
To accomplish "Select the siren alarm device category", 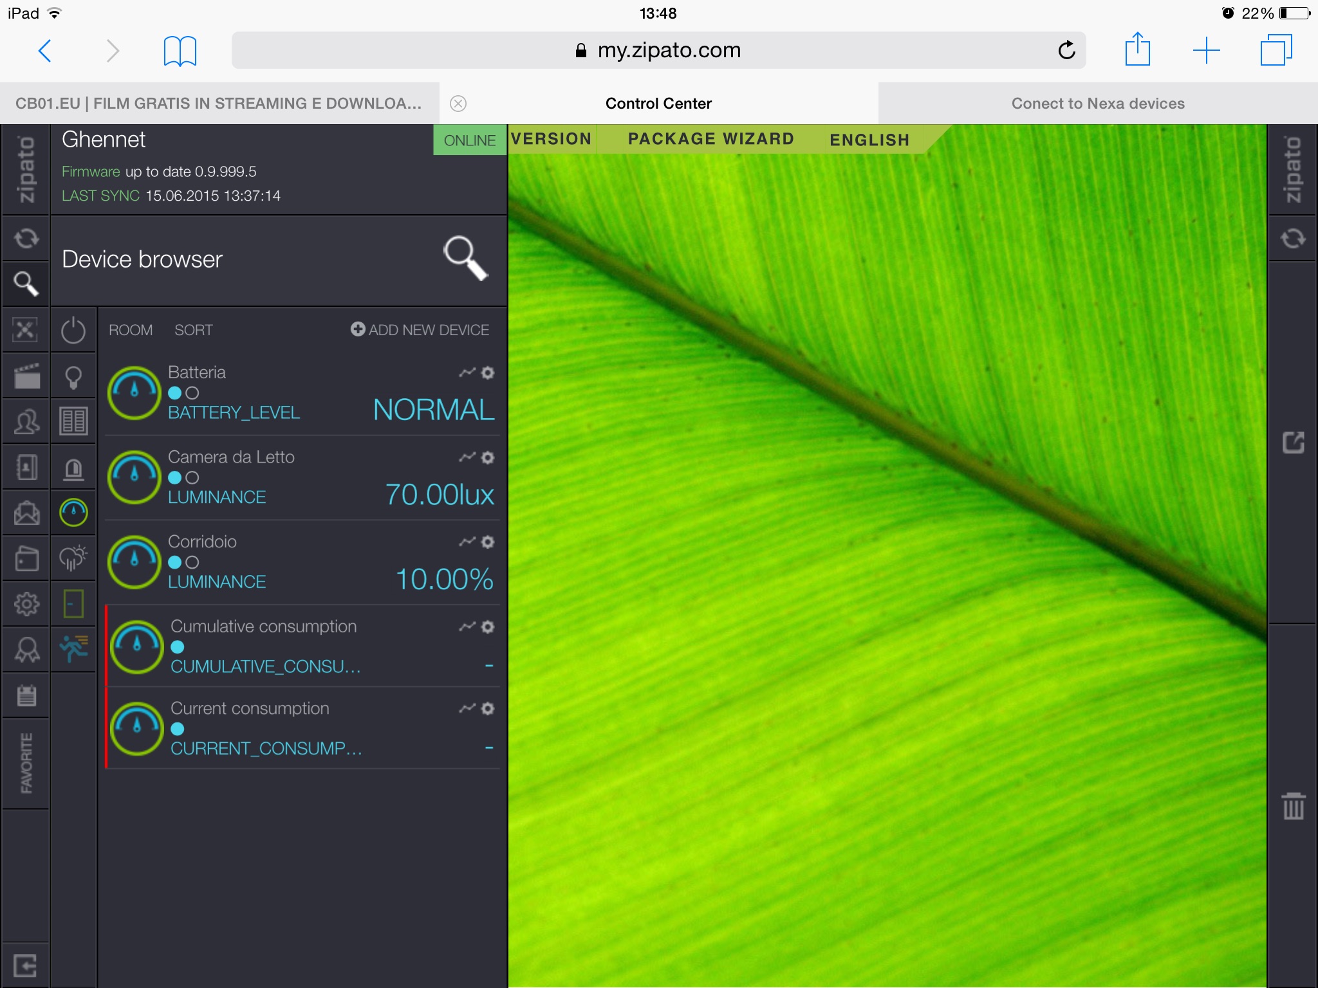I will 73,468.
